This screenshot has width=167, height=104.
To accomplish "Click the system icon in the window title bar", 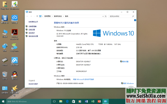I will pos(27,12).
